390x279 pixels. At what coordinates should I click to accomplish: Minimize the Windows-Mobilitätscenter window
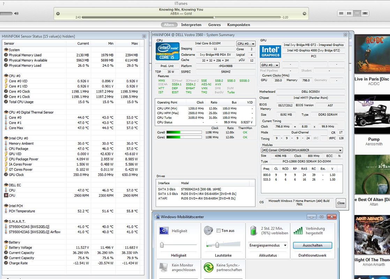point(312,217)
